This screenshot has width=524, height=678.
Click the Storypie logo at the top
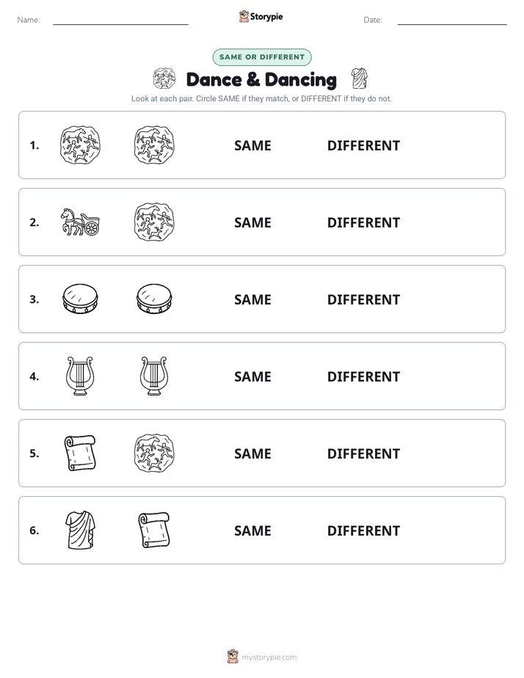(x=261, y=16)
